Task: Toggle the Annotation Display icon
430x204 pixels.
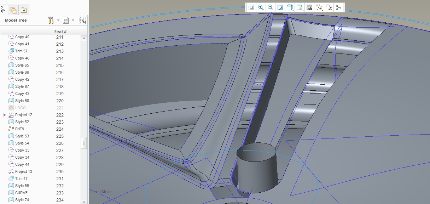Action: click(329, 7)
